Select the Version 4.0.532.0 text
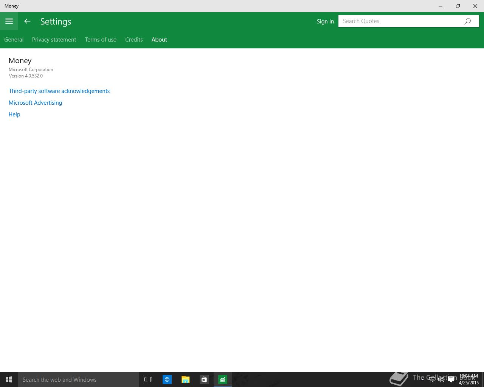Screen dimensions: 484x387 (x=26, y=76)
